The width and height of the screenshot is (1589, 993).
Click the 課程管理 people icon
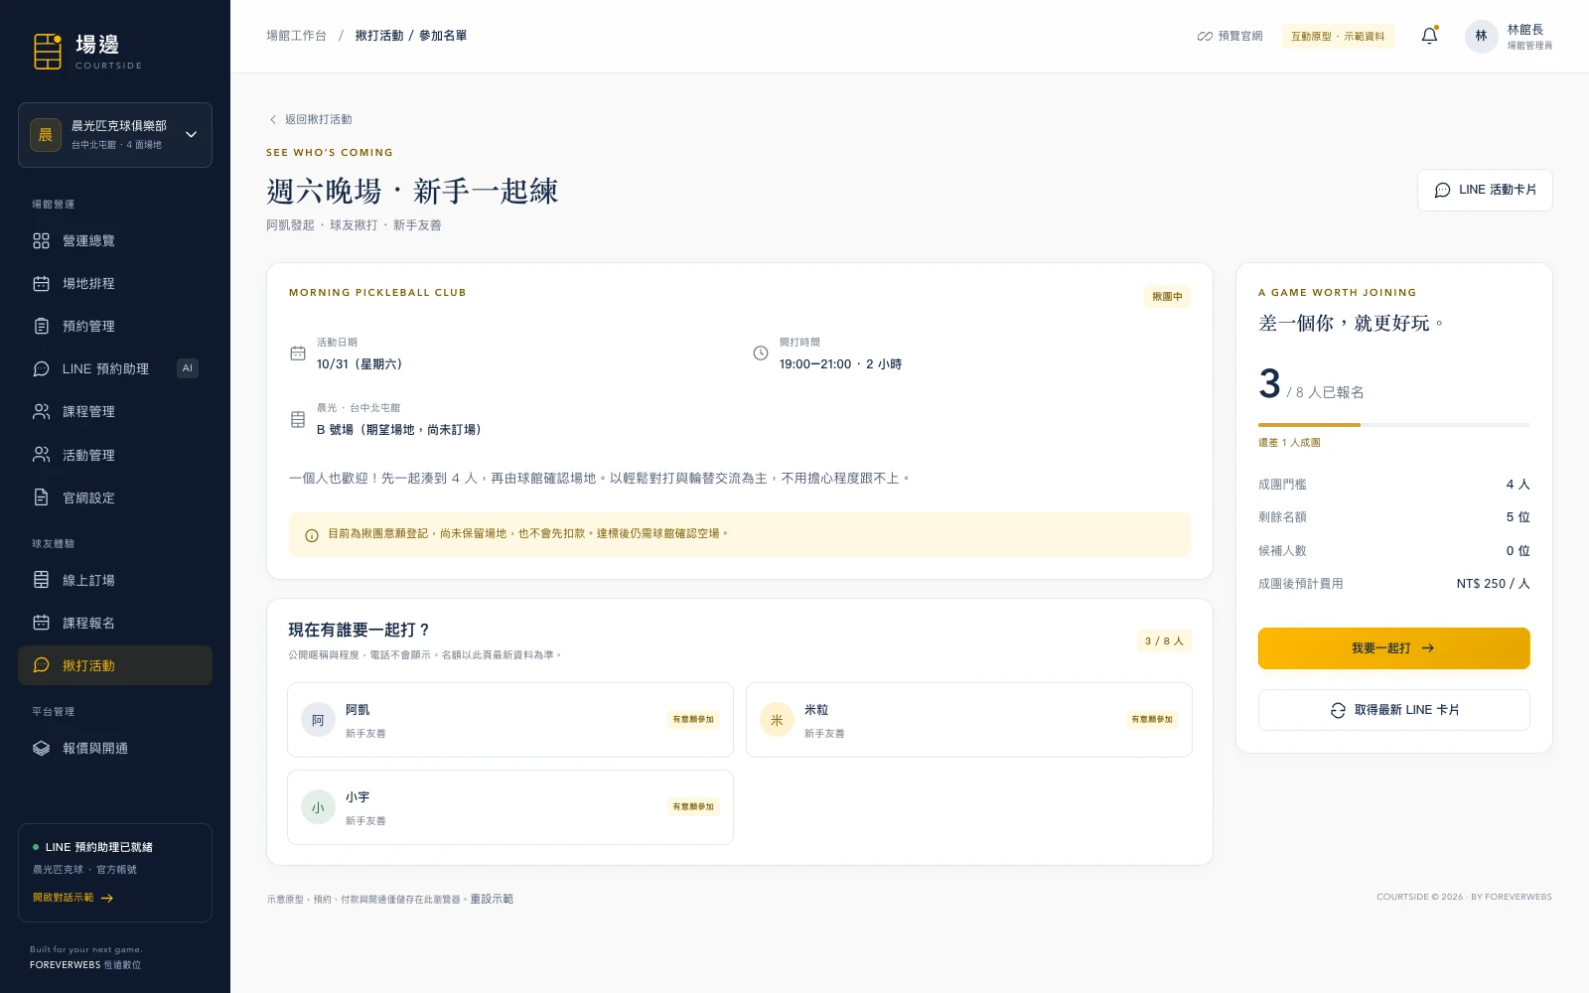pyautogui.click(x=41, y=411)
